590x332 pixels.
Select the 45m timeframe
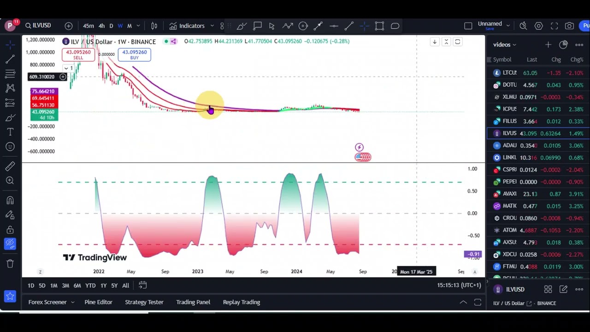click(88, 26)
